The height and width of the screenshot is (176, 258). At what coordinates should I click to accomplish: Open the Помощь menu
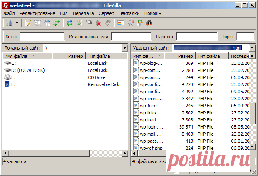pos(153,13)
